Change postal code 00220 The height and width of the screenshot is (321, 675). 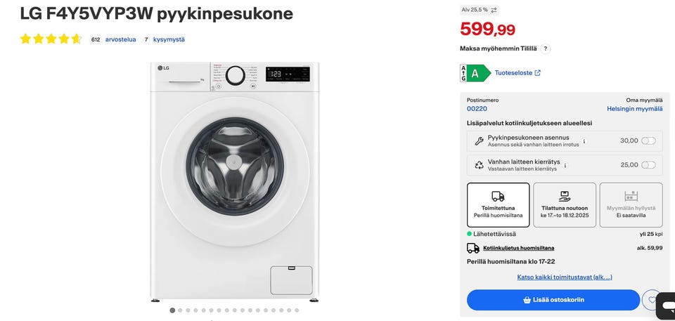477,109
